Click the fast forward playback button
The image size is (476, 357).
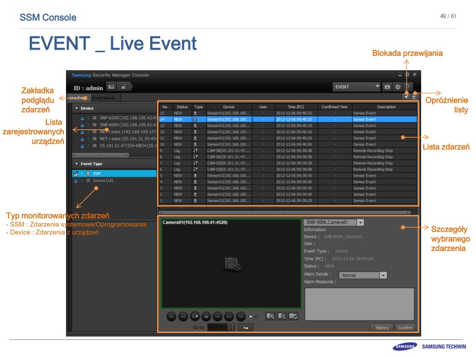click(x=229, y=317)
